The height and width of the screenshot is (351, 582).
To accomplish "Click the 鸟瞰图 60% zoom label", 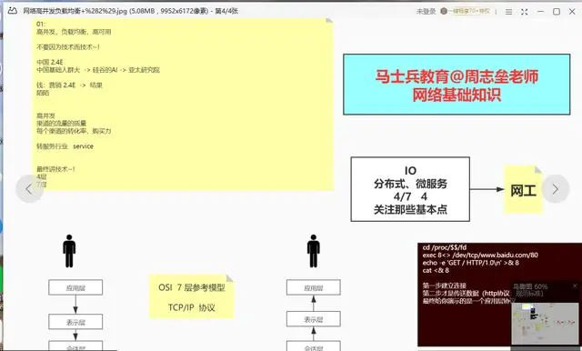I will coord(530,286).
